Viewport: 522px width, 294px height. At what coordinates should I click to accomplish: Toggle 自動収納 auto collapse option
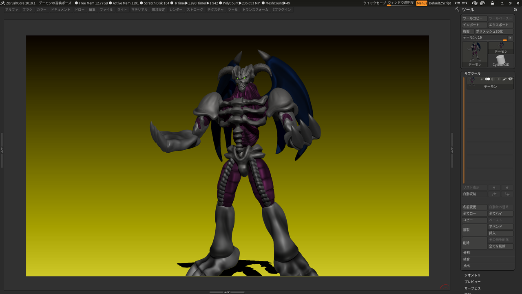475,194
